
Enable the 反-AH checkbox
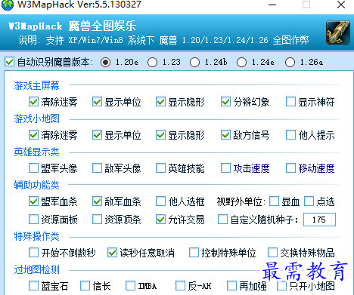pyautogui.click(x=180, y=286)
